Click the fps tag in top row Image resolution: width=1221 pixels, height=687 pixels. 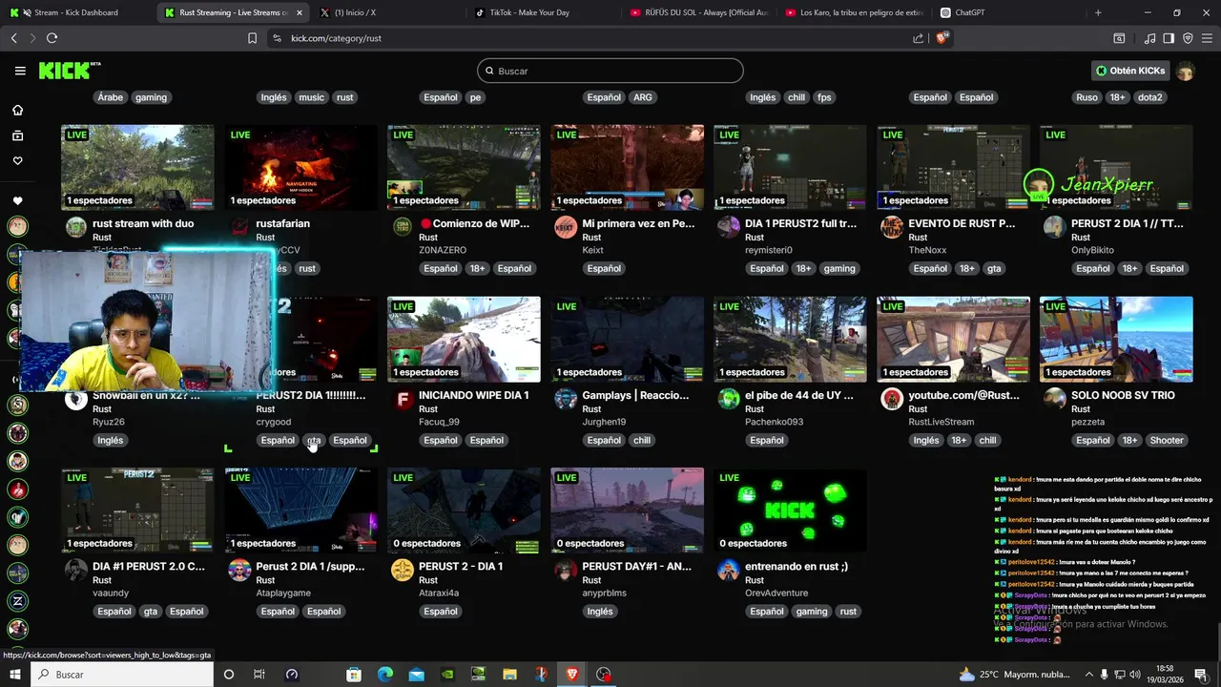(824, 97)
